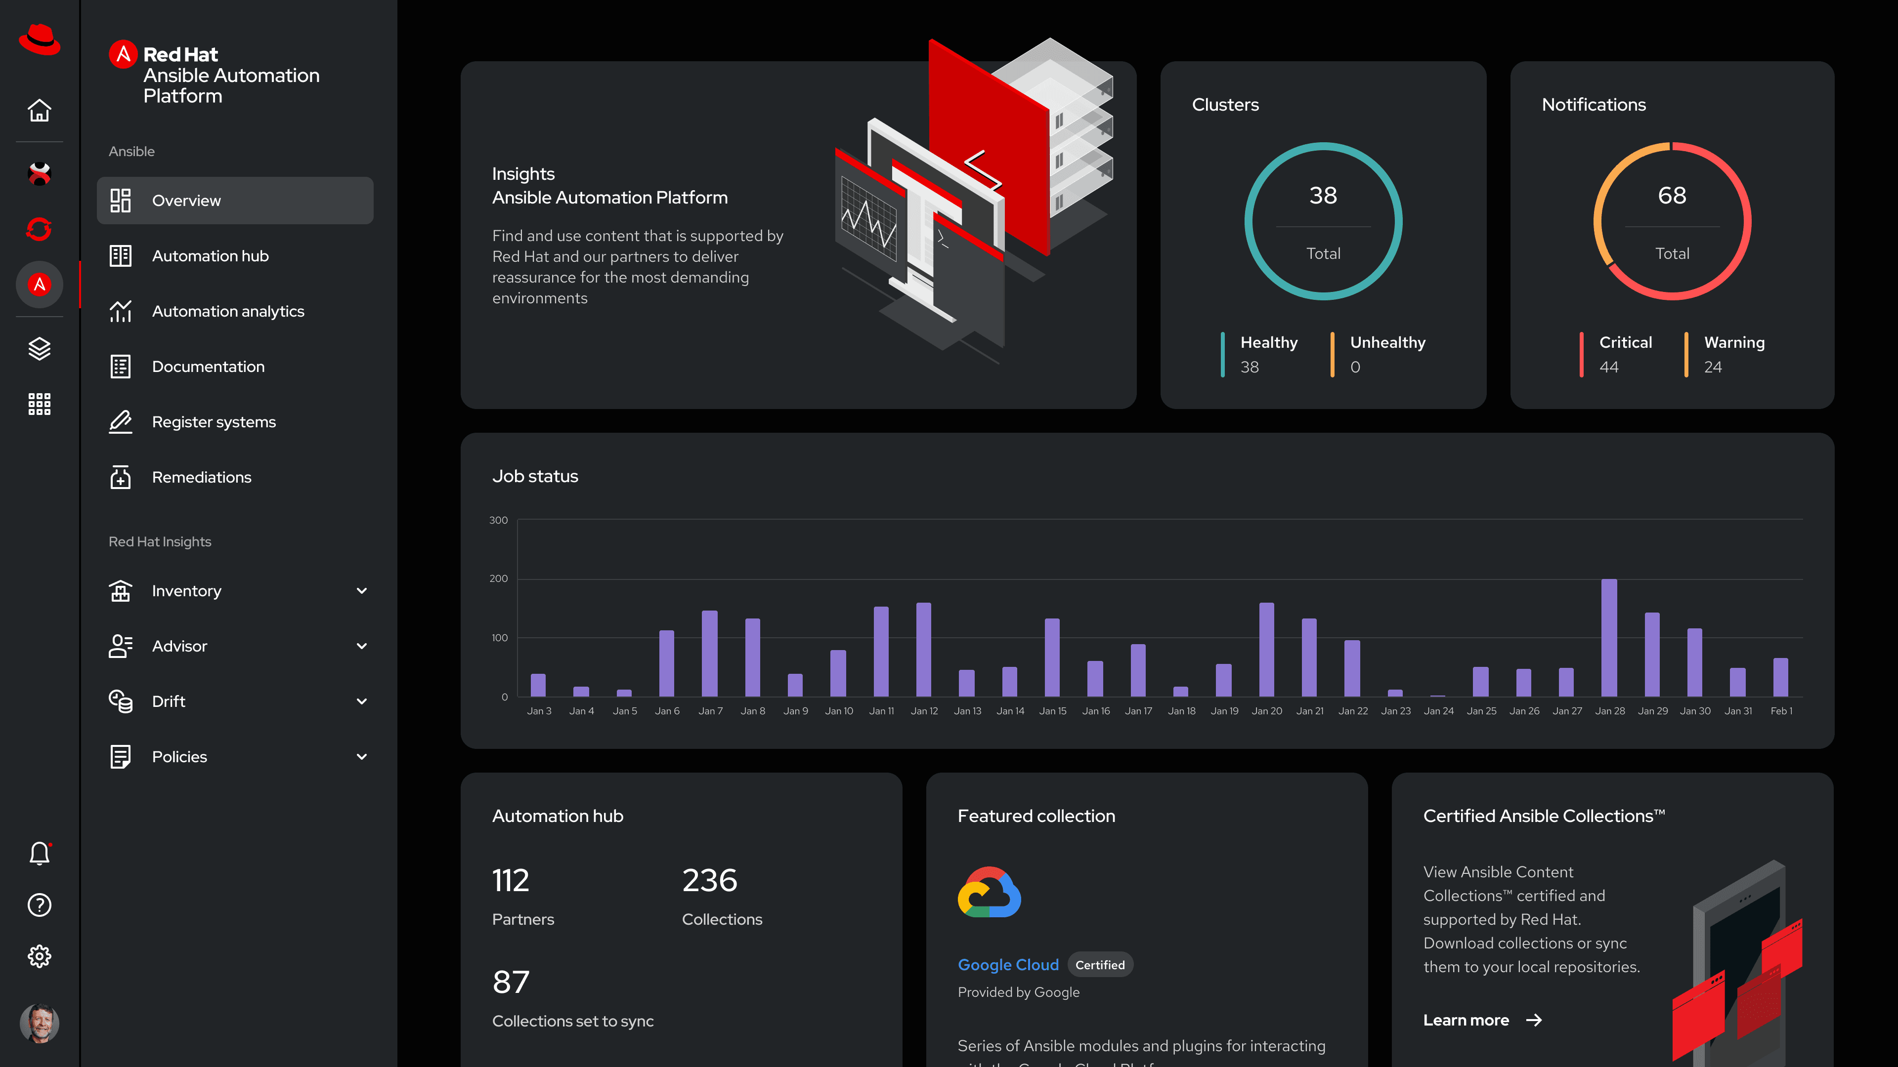Viewport: 1898px width, 1067px height.
Task: Open the notifications bell icon
Action: click(x=39, y=854)
